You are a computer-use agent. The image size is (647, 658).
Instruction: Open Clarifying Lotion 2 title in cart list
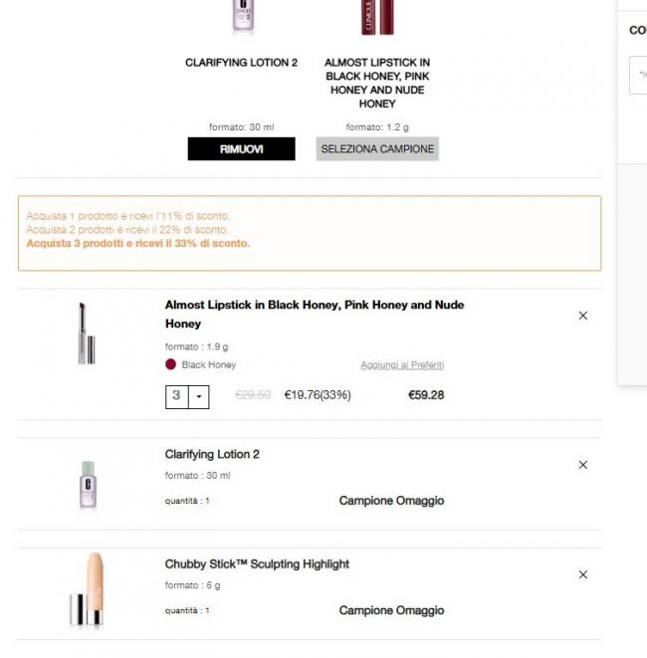coord(212,454)
